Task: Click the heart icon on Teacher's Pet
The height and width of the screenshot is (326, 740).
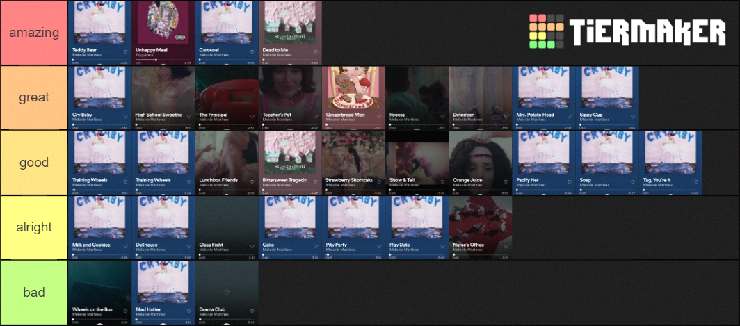Action: pyautogui.click(x=315, y=117)
